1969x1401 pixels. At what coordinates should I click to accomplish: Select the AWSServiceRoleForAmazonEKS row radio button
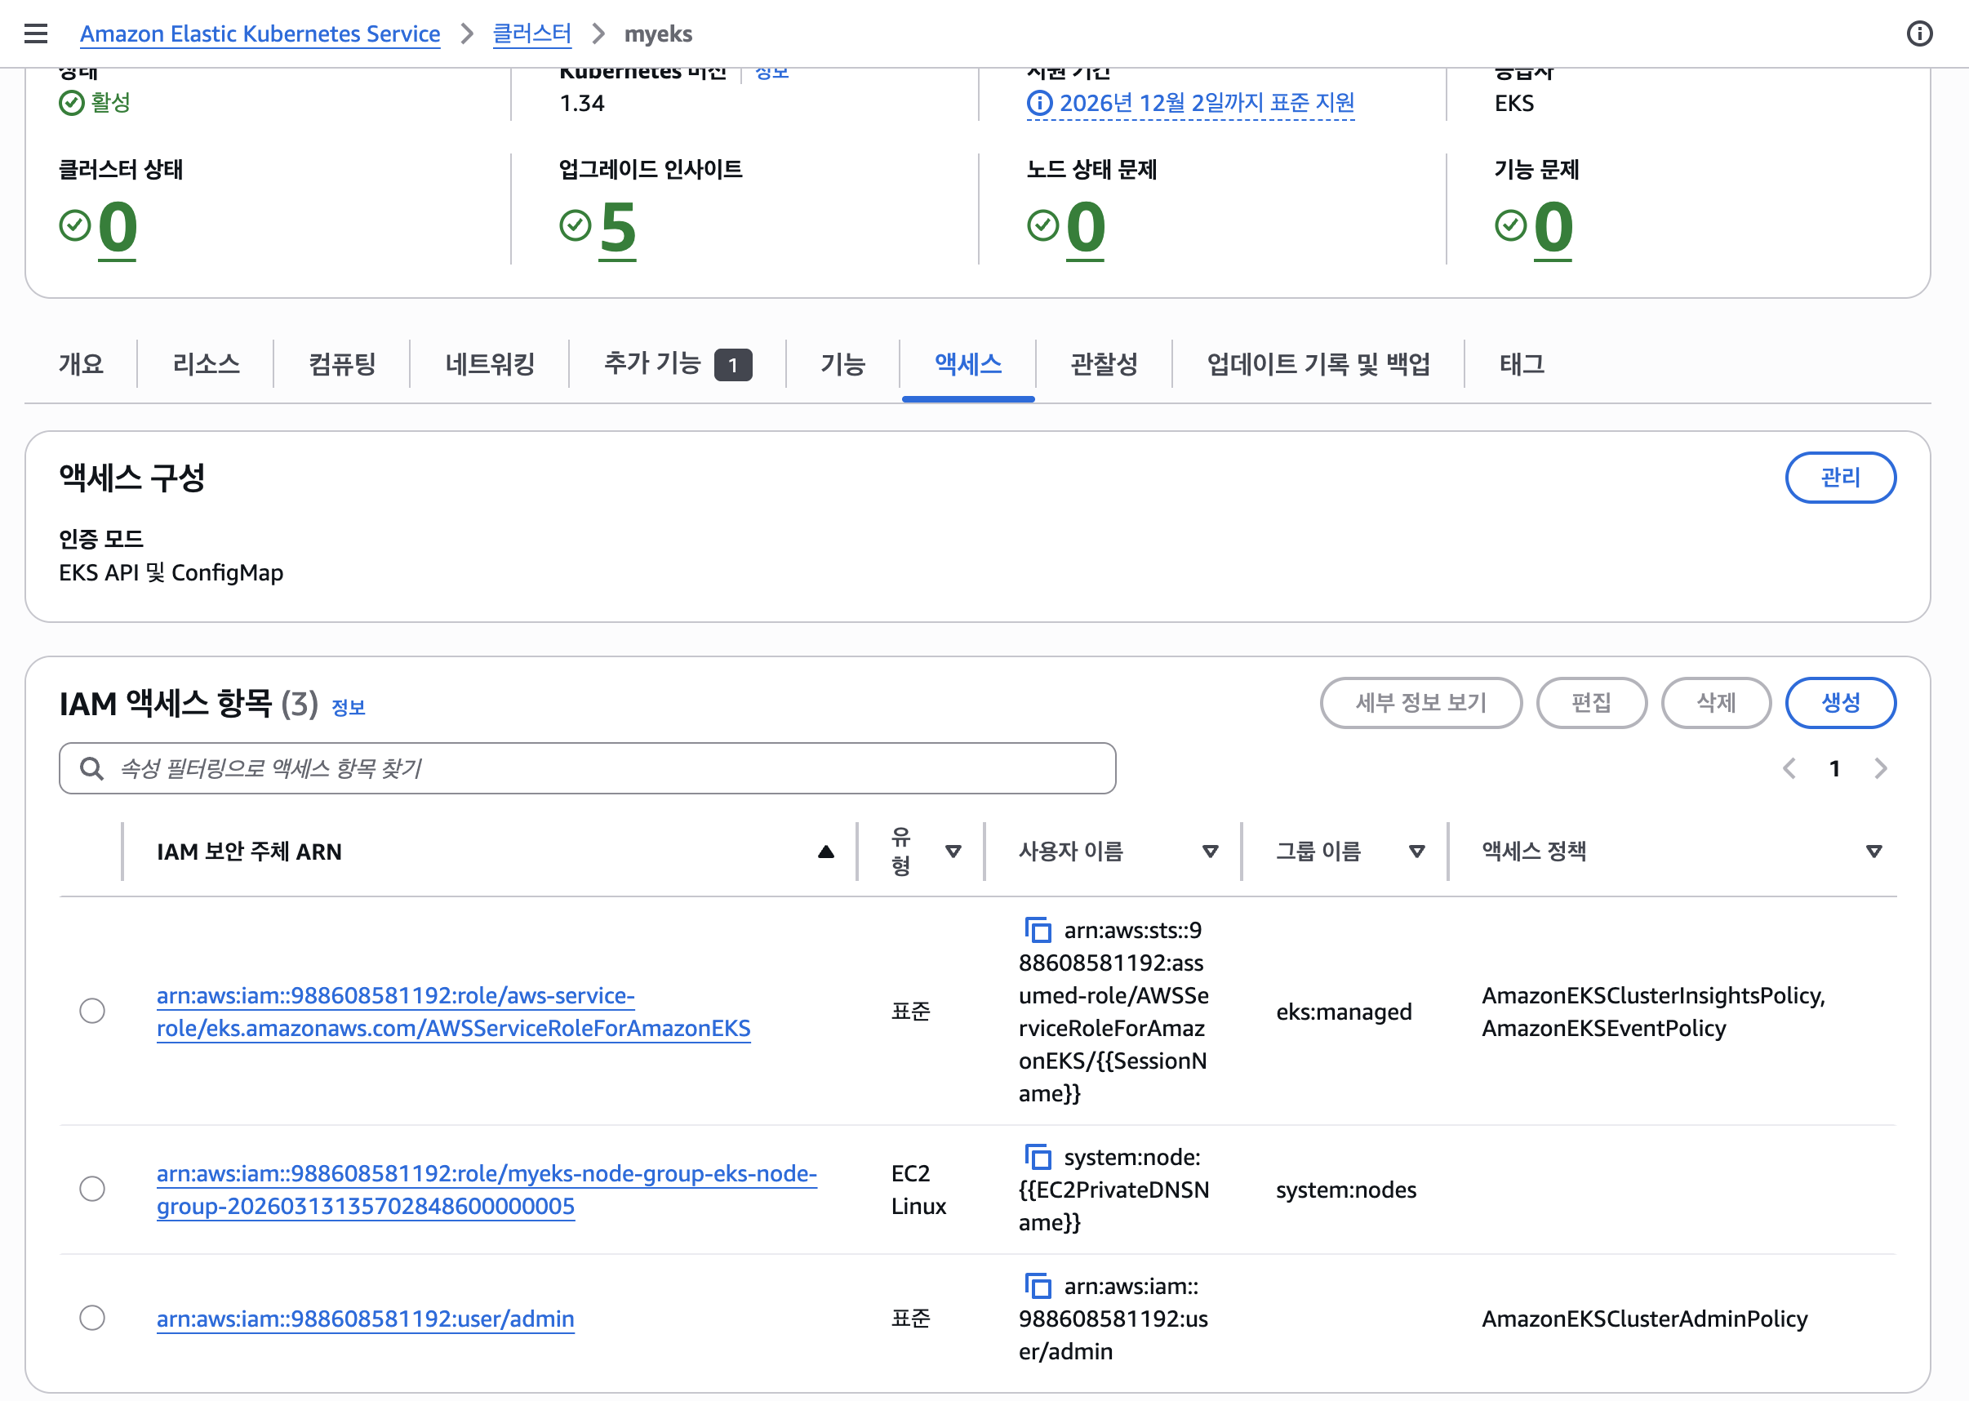tap(91, 1011)
